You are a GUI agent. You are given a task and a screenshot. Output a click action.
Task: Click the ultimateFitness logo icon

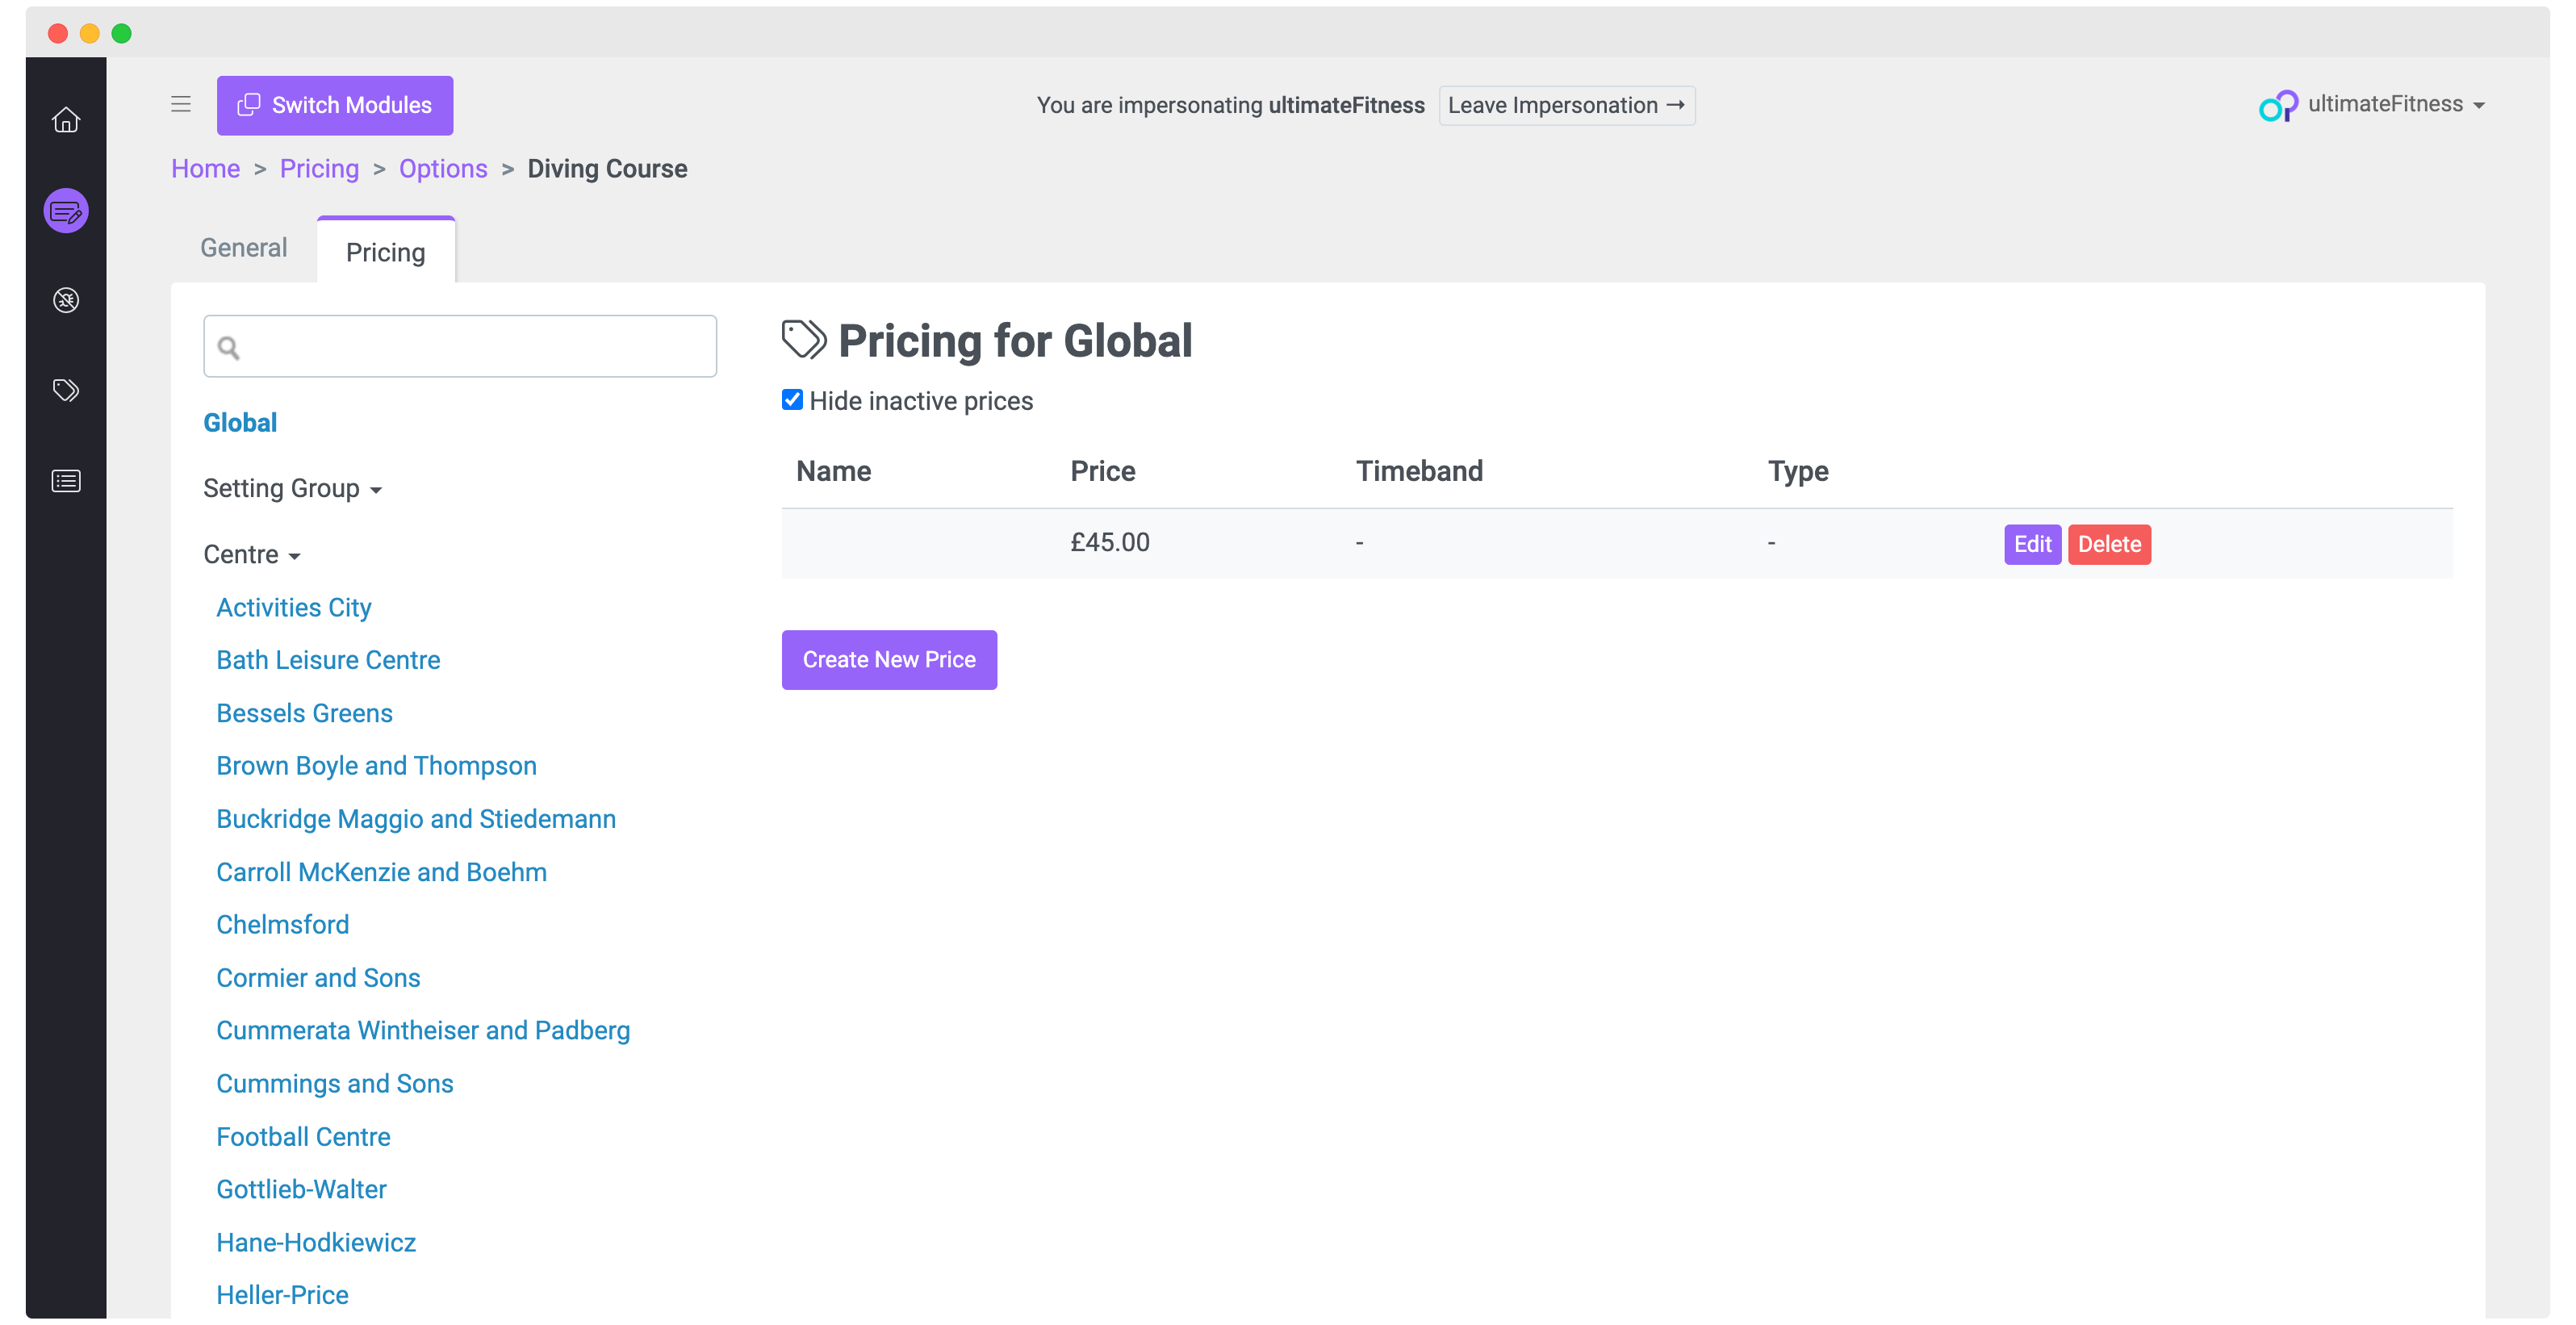2277,105
